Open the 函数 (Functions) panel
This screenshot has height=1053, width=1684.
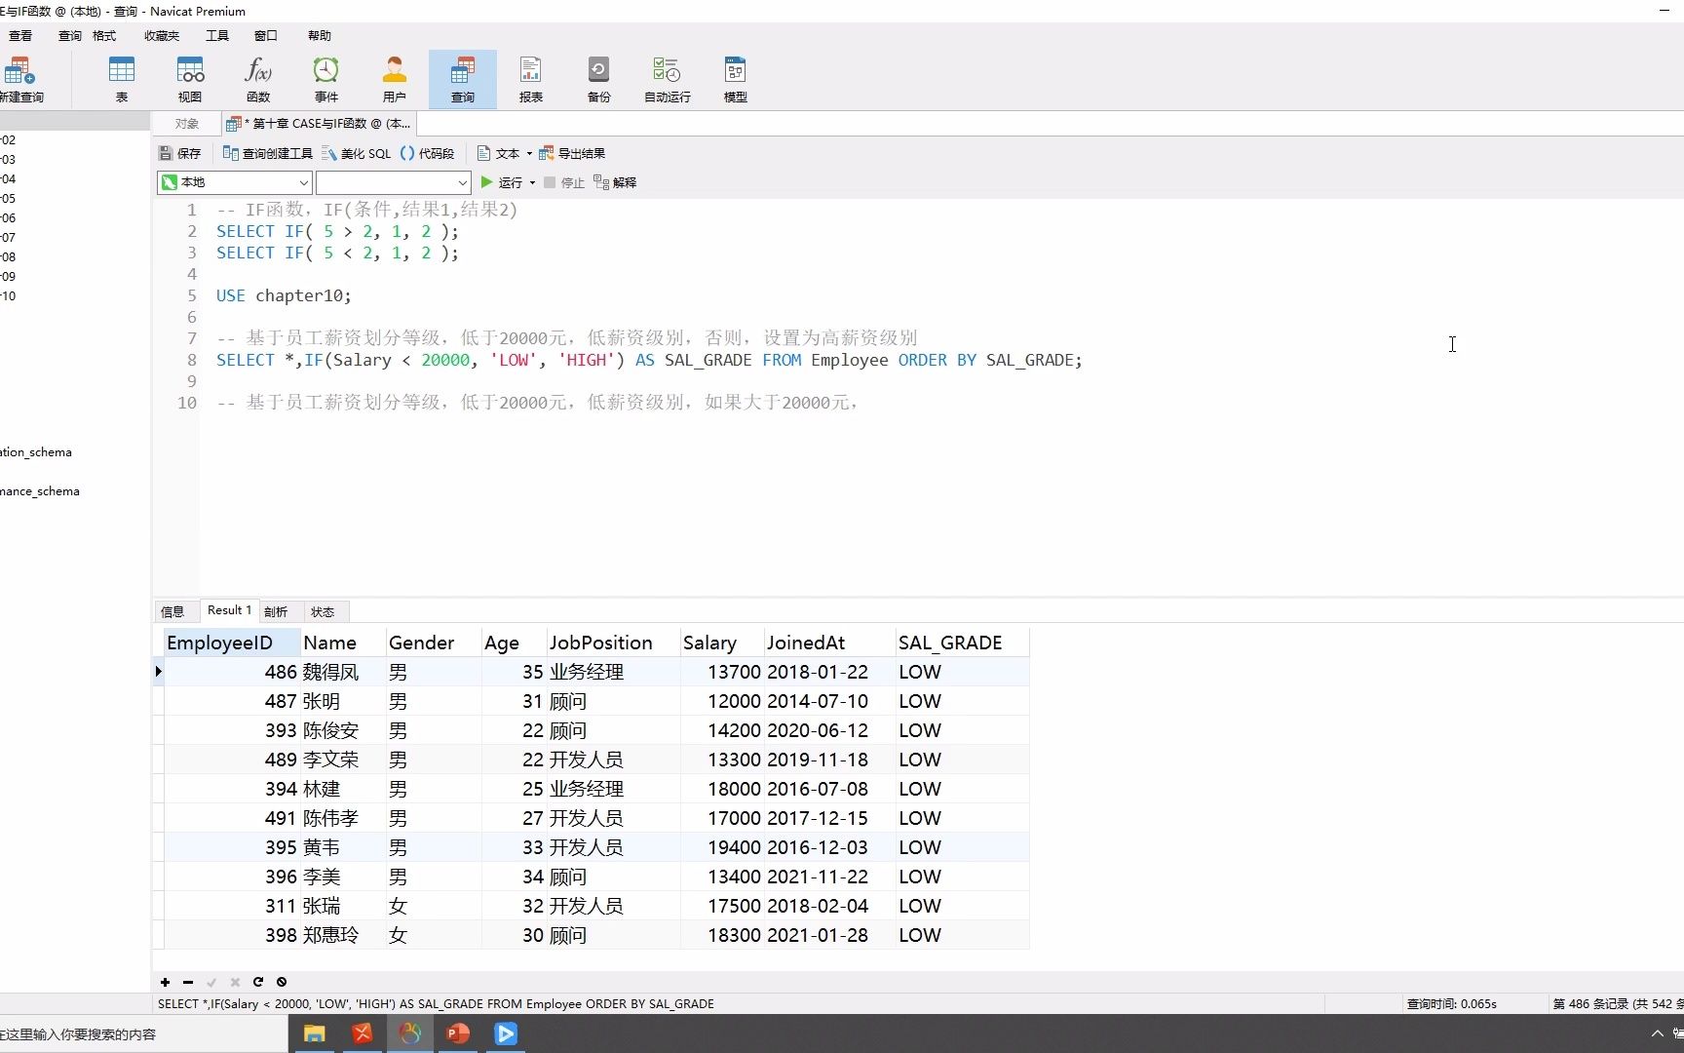pyautogui.click(x=257, y=78)
